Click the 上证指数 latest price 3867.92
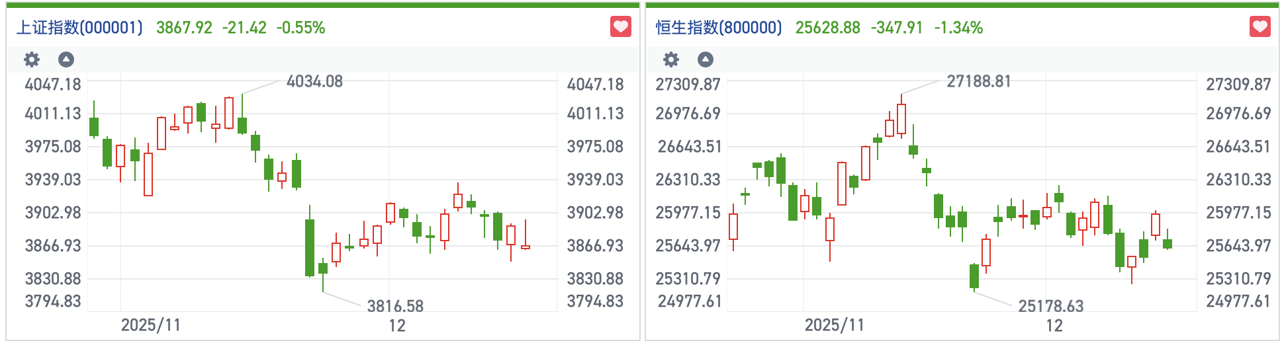The height and width of the screenshot is (345, 1284). pos(184,28)
